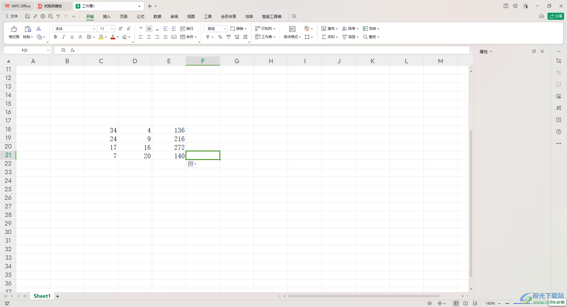The height and width of the screenshot is (307, 567).
Task: Click the Print icon in quick access bar
Action: coord(43,16)
